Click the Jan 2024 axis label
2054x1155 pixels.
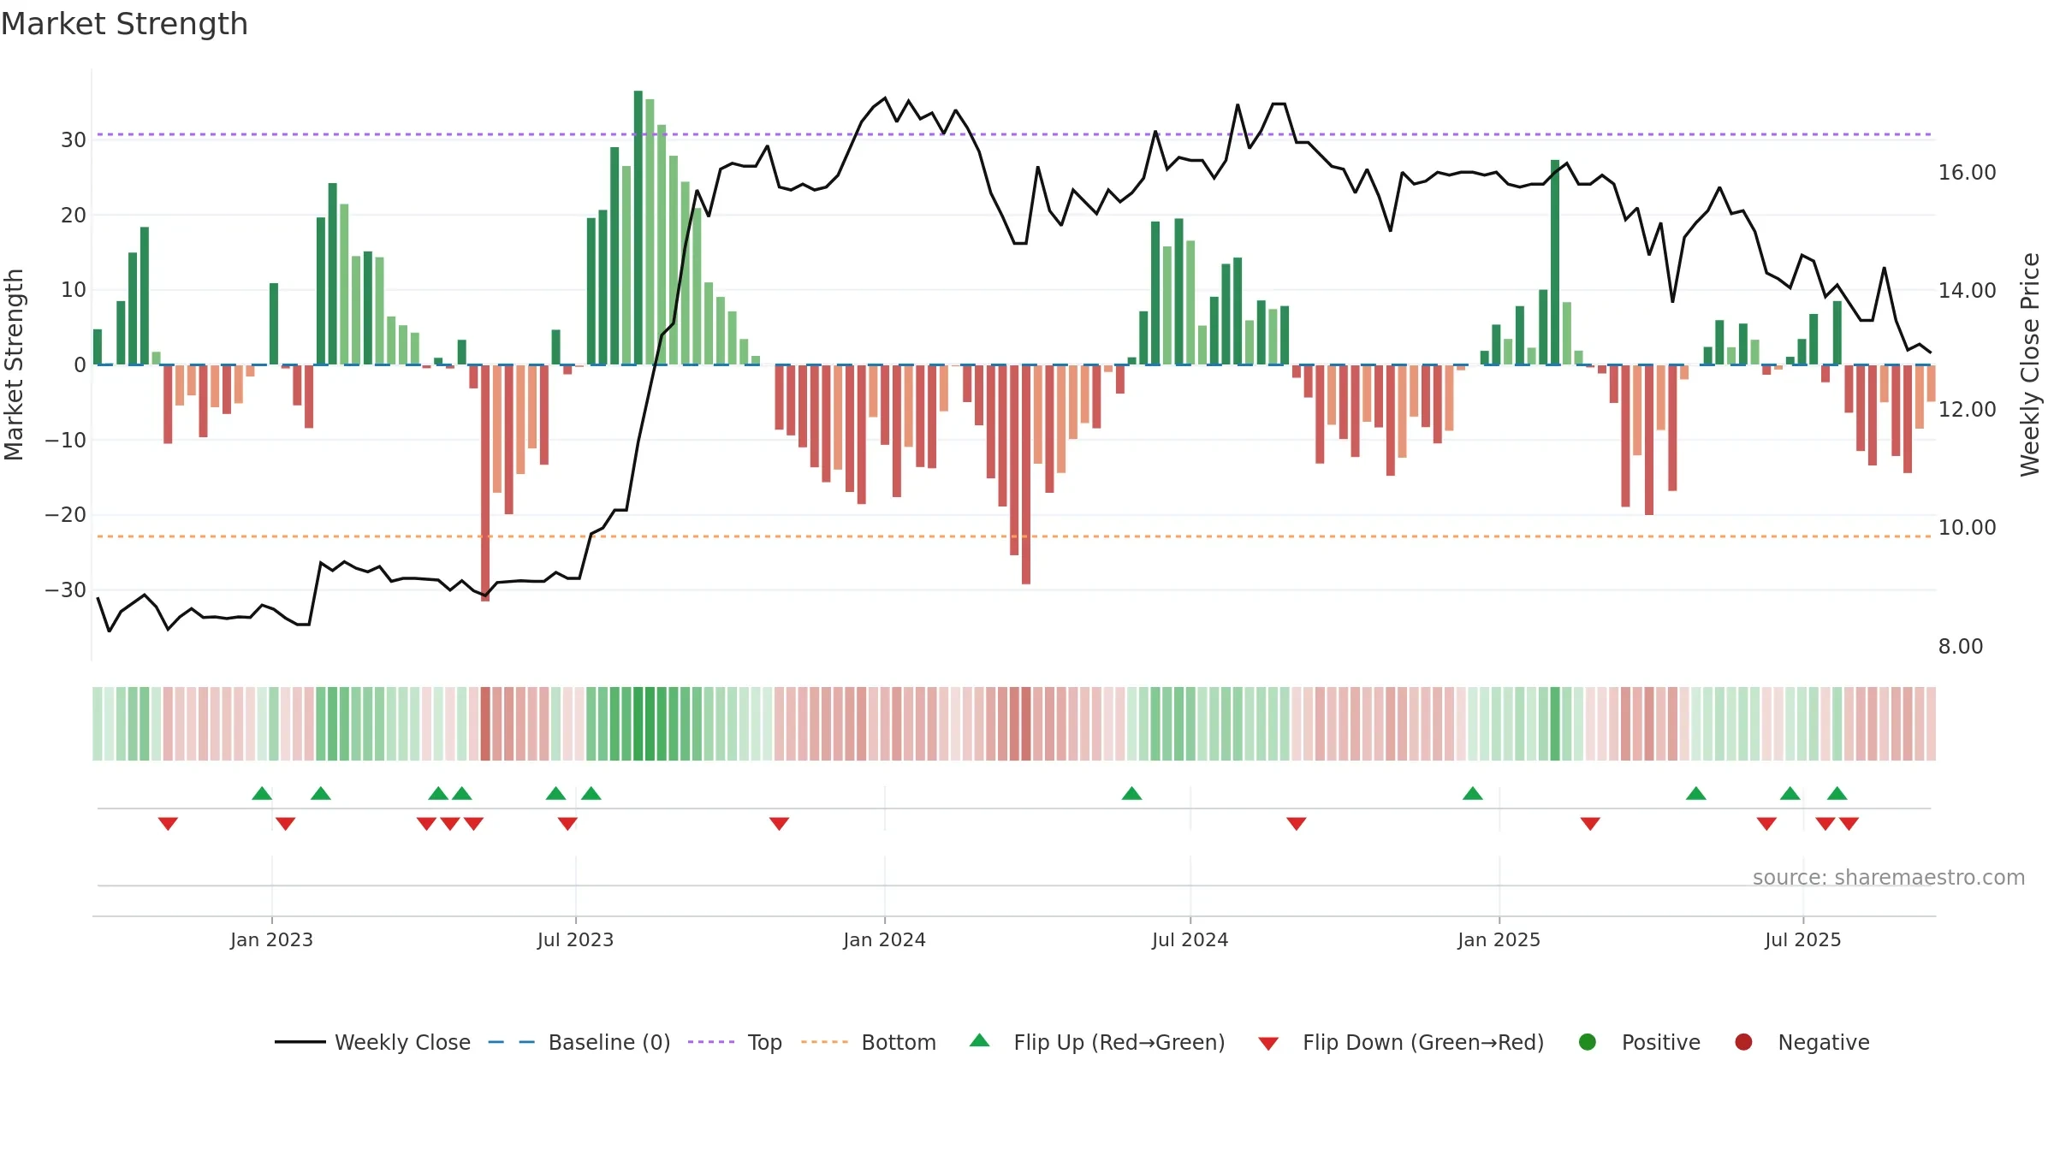884,939
